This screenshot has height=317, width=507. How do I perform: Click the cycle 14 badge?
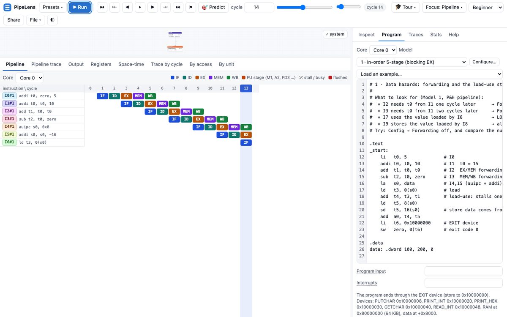click(x=375, y=7)
